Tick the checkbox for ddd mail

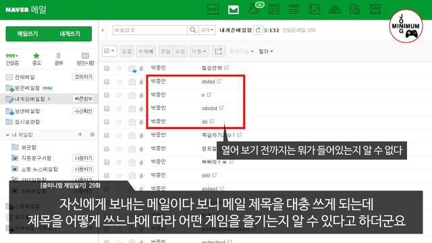coord(107,175)
